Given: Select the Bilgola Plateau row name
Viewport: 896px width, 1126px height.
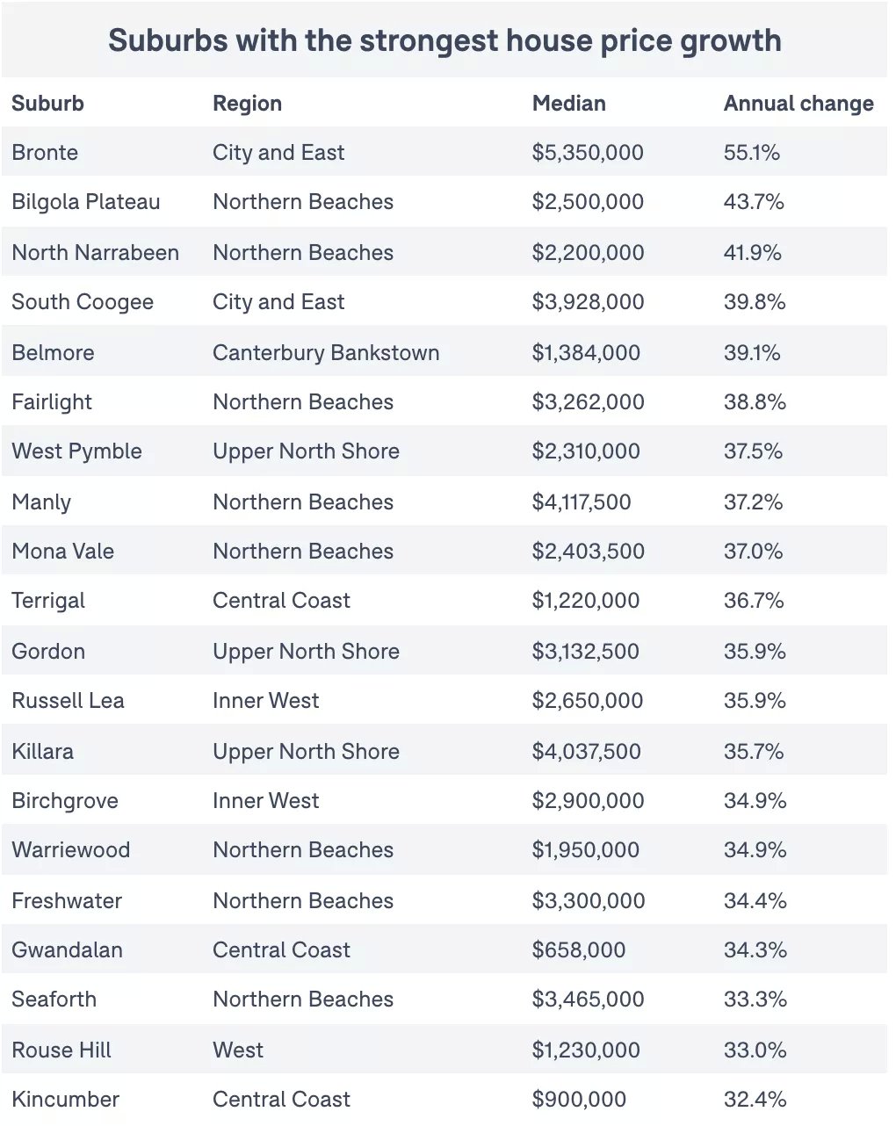Looking at the screenshot, I should (x=86, y=202).
